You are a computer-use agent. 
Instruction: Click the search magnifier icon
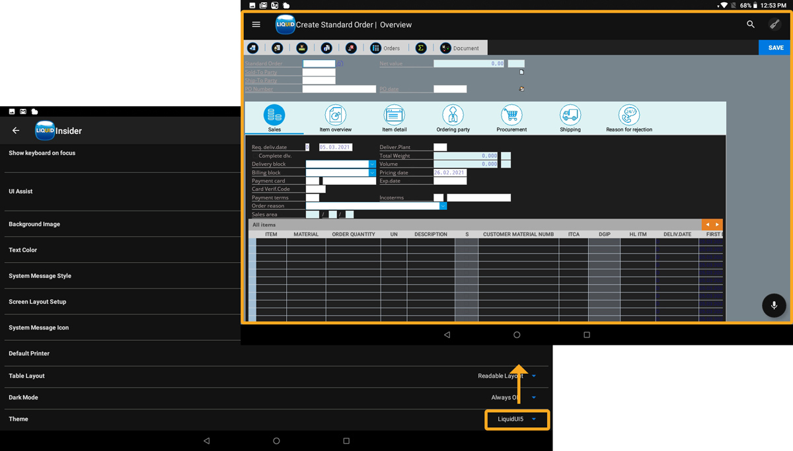751,24
